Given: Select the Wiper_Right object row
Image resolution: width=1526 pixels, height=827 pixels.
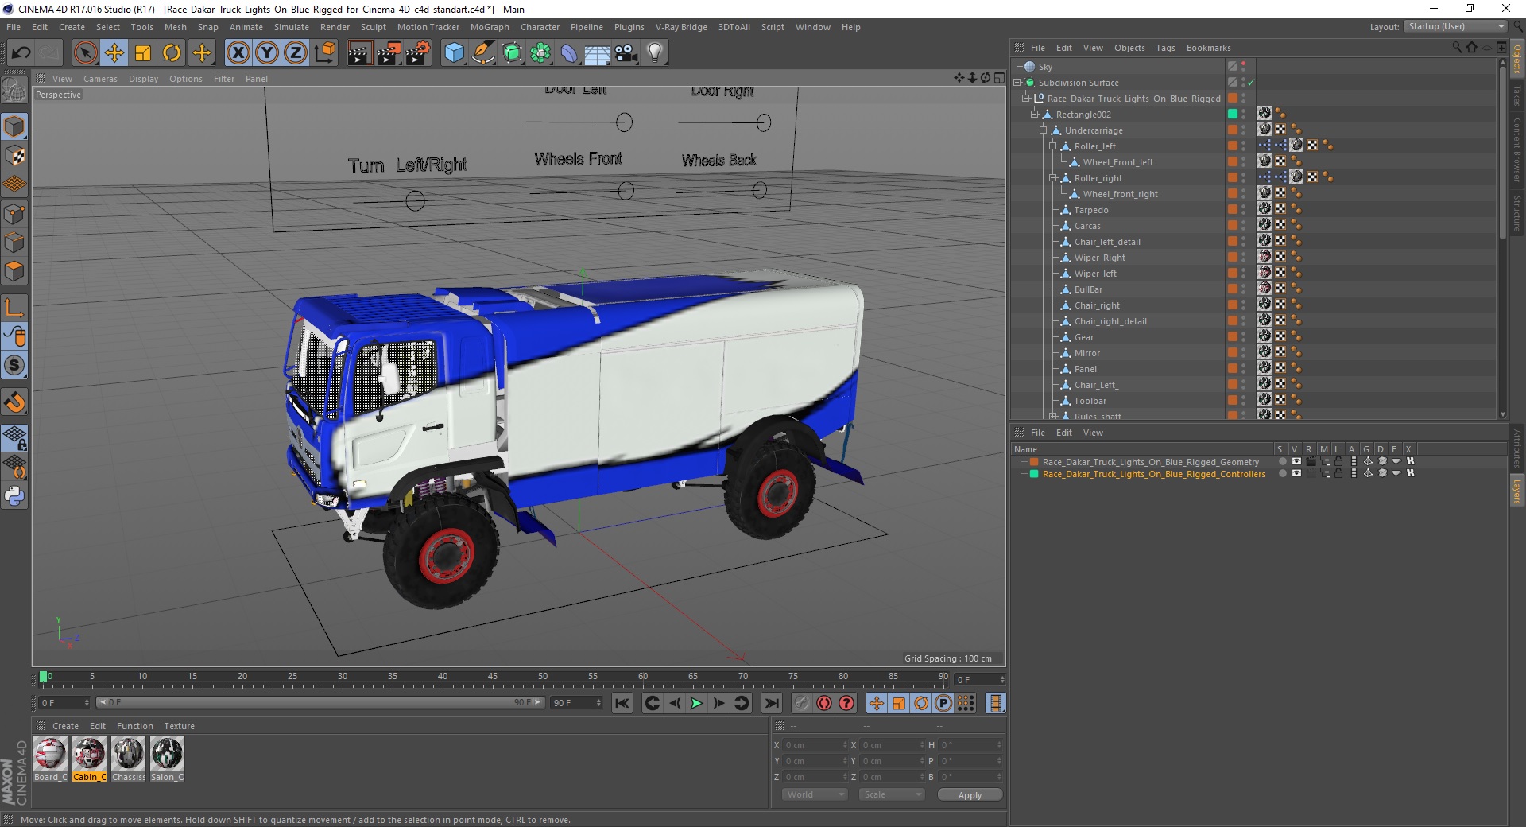Looking at the screenshot, I should point(1099,258).
